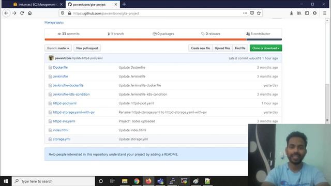Screen dimensions: 331x186
Task: Click the file icon beside storage.yml
Action: click(50, 139)
